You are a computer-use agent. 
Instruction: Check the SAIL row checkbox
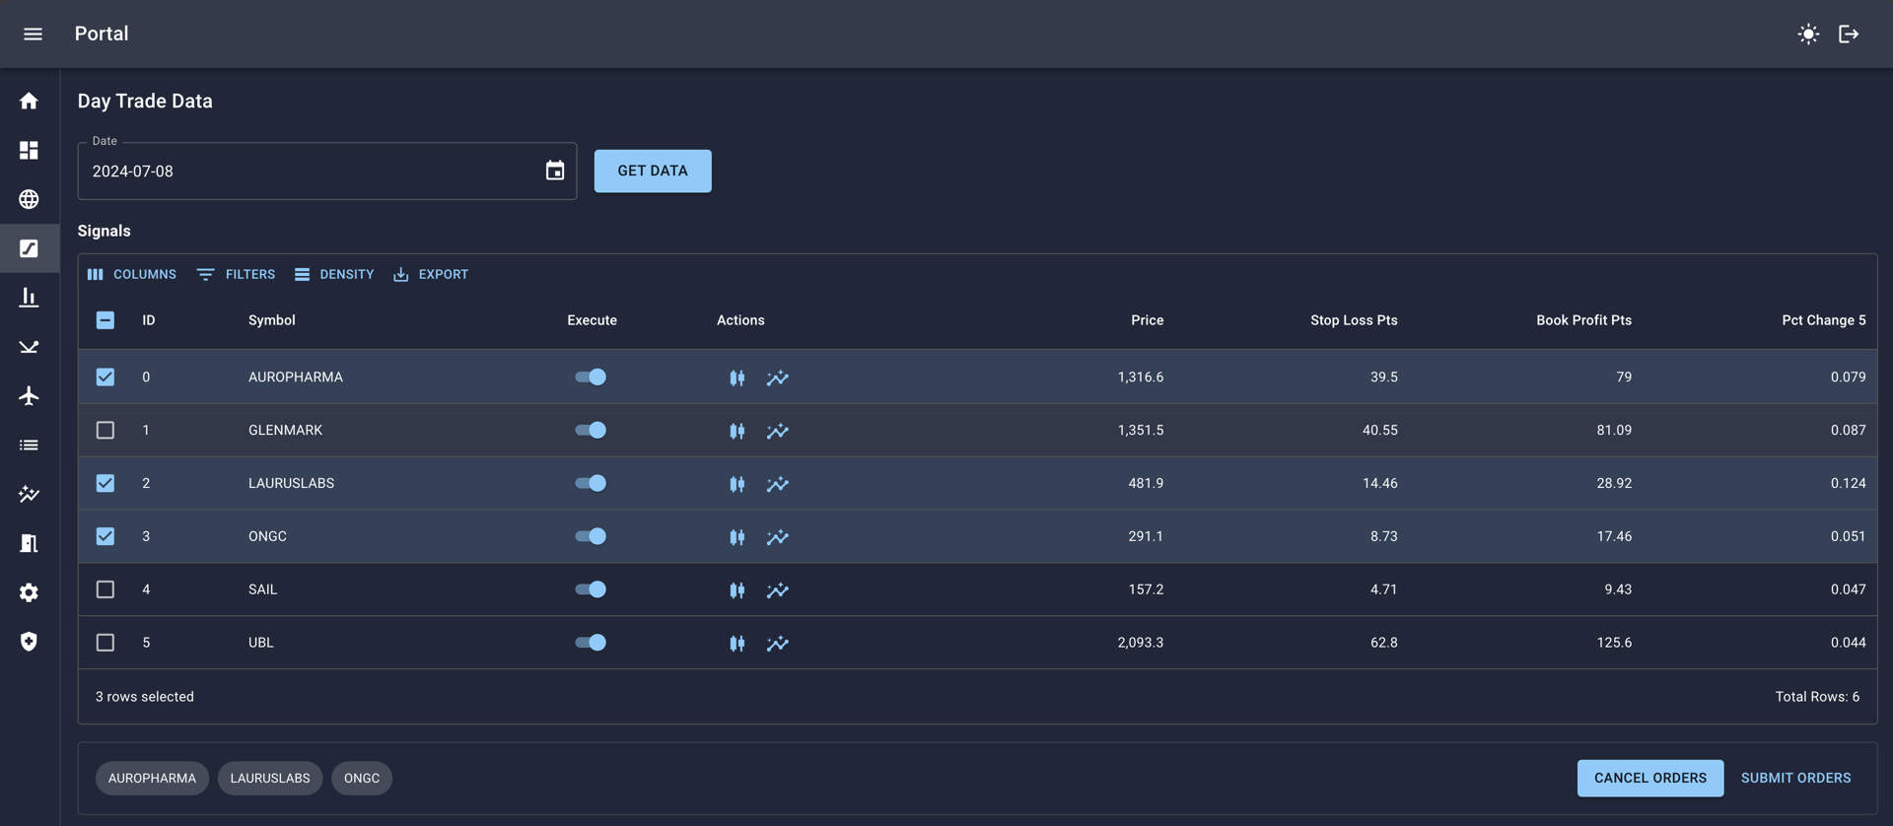[x=105, y=589]
